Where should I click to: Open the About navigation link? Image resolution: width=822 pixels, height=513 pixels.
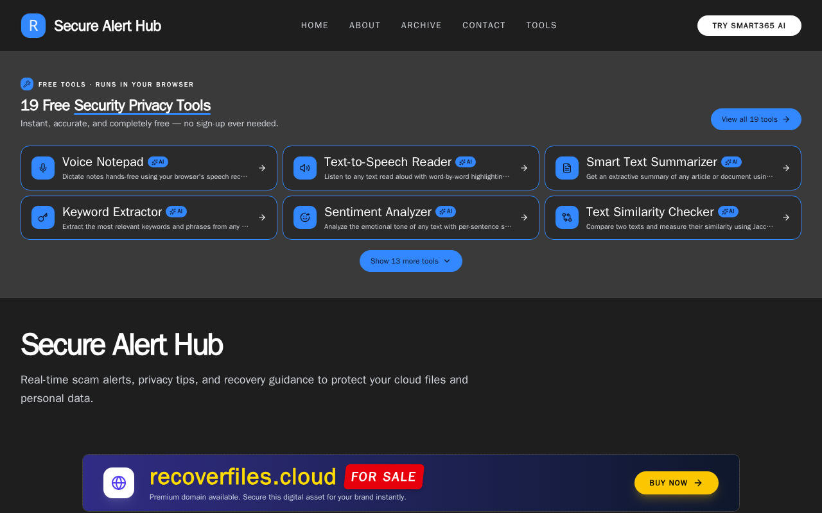pos(365,26)
